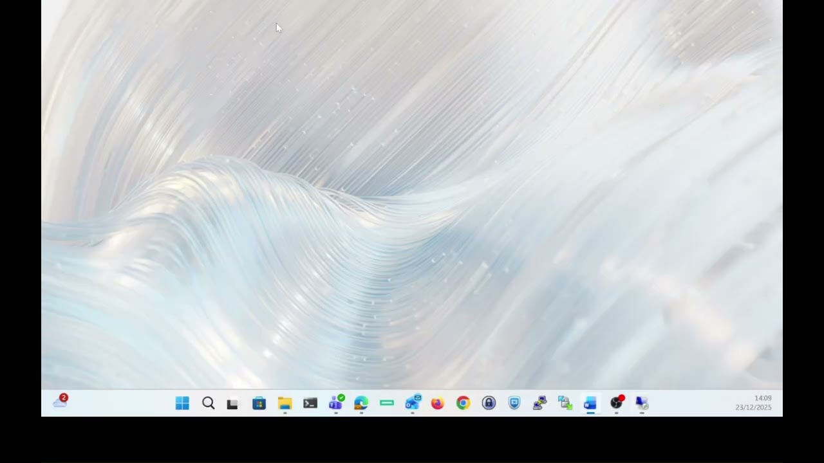This screenshot has width=824, height=463.
Task: Open the padlock app on taskbar
Action: tap(489, 403)
